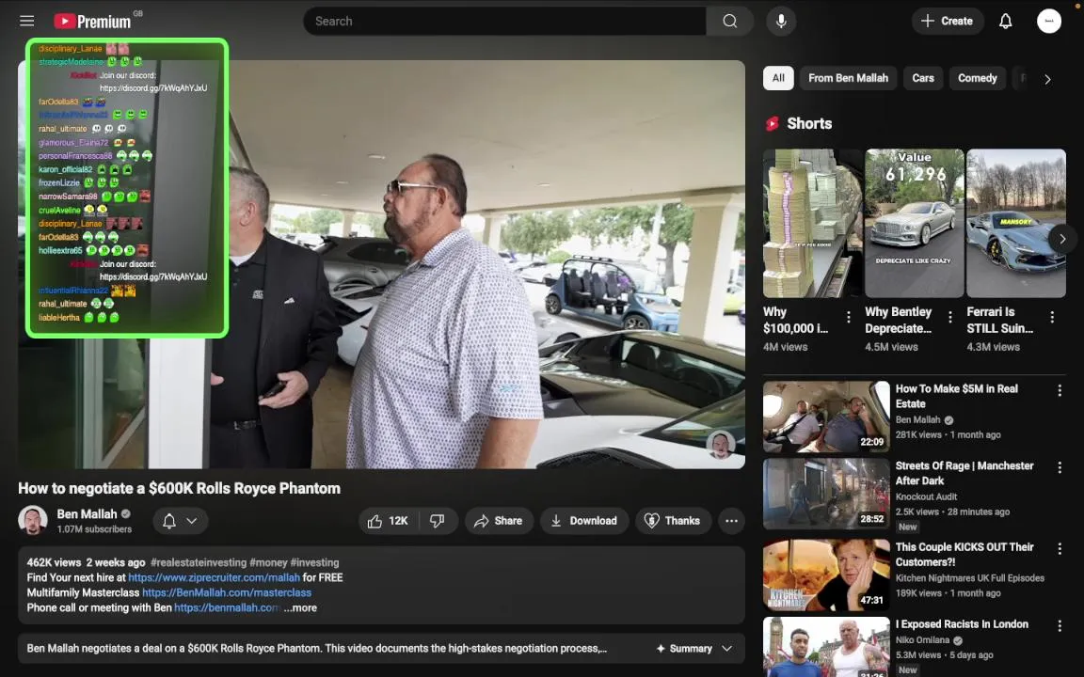Image resolution: width=1084 pixels, height=677 pixels.
Task: Open options for 'Streets Of Rage' video
Action: click(x=1060, y=467)
